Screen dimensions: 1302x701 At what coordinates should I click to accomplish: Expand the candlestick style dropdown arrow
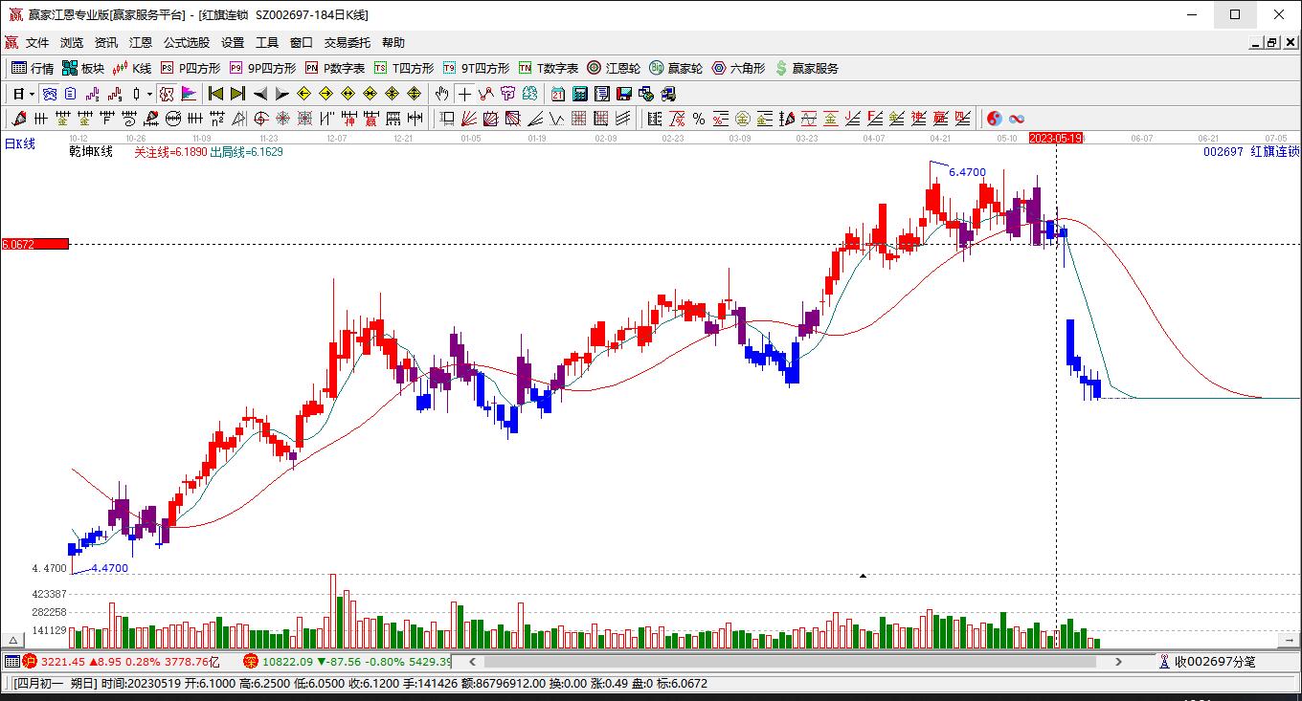[x=149, y=94]
